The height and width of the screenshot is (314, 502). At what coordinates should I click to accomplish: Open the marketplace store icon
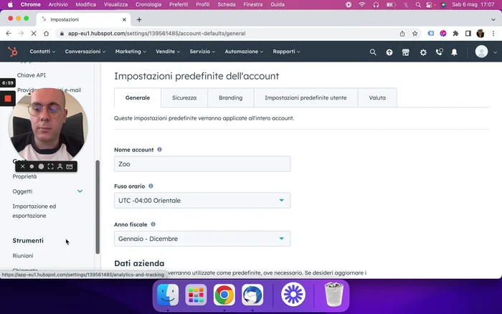(x=406, y=52)
